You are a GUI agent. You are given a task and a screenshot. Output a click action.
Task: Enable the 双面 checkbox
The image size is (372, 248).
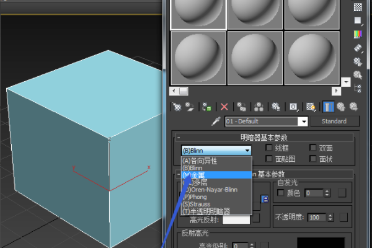tap(312, 149)
